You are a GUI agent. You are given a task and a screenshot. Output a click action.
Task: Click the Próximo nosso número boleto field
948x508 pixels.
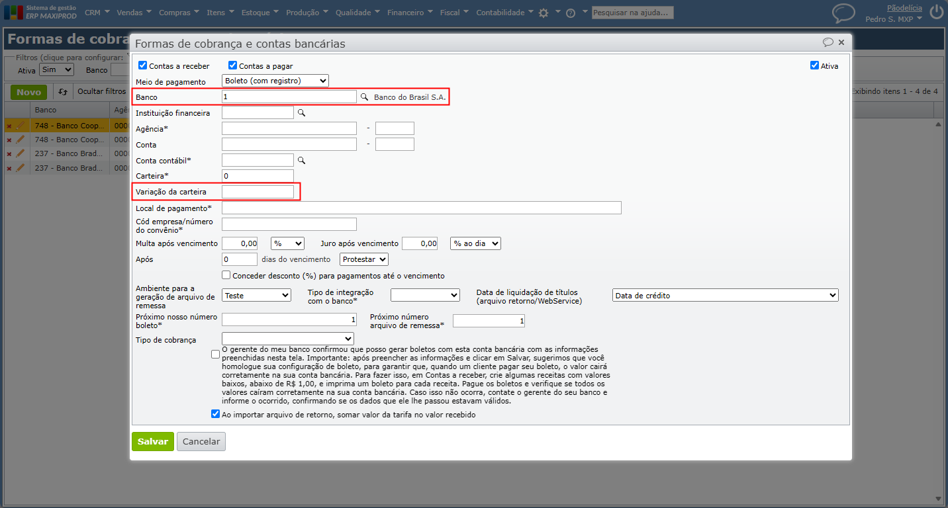289,319
